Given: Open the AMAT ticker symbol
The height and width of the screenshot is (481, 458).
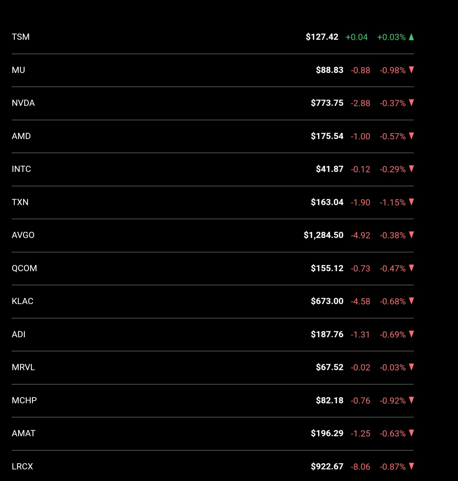Looking at the screenshot, I should (x=24, y=433).
